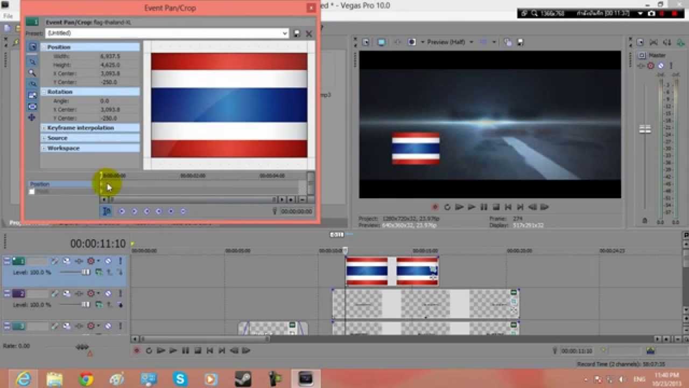The image size is (689, 388).
Task: Open File Explorer from taskbar
Action: [55, 379]
